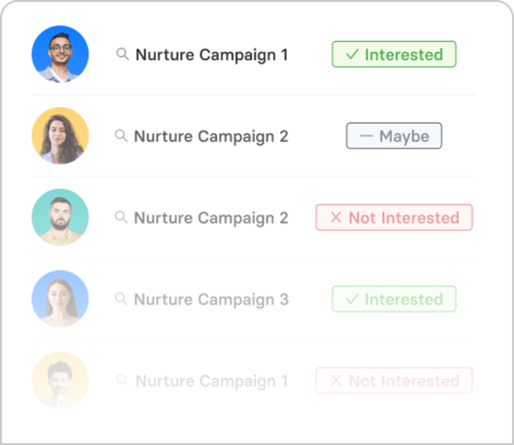The image size is (514, 445).
Task: Click the bearded man's avatar on teal background
Action: [x=60, y=217]
